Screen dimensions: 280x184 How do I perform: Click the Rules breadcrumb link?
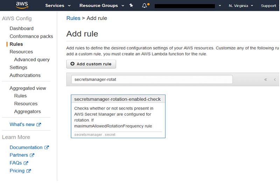coord(73,18)
